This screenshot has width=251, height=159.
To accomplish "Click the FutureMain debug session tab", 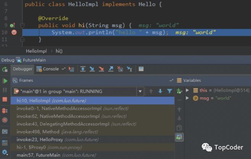I will [x=31, y=60].
